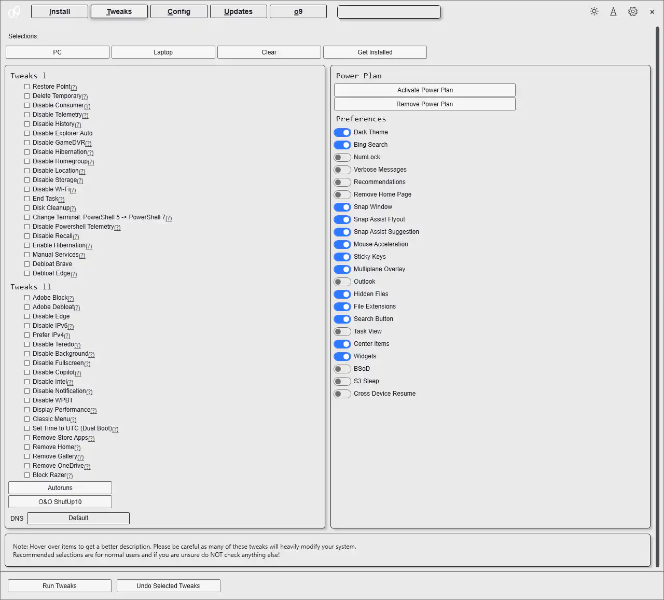Open the DNS Default dropdown
Image resolution: width=664 pixels, height=600 pixels.
point(78,518)
